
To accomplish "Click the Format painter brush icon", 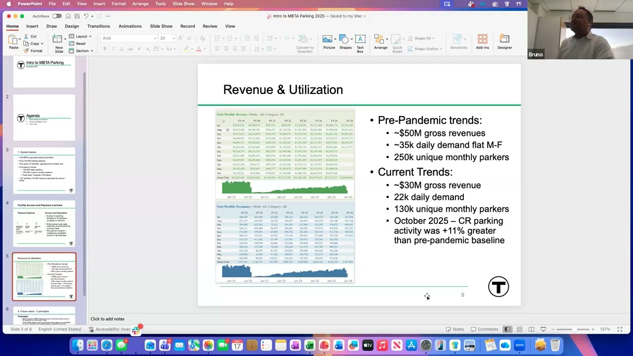I will [26, 51].
